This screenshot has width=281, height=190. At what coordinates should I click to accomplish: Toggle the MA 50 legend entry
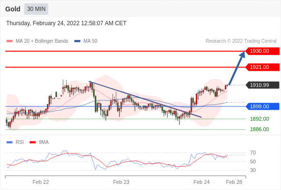[x=86, y=41]
